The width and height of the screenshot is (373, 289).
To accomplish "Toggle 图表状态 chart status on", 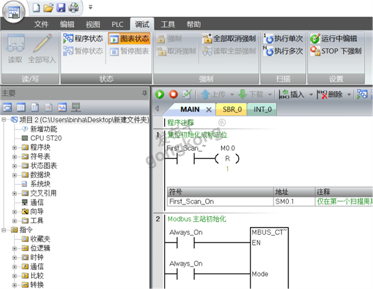I will (x=129, y=39).
